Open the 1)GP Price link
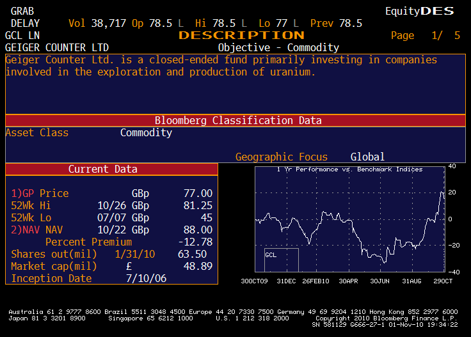The width and height of the screenshot is (471, 337). tap(40, 194)
